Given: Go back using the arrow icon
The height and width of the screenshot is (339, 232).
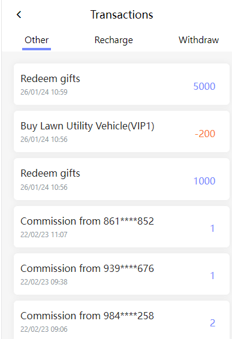Looking at the screenshot, I should (19, 15).
